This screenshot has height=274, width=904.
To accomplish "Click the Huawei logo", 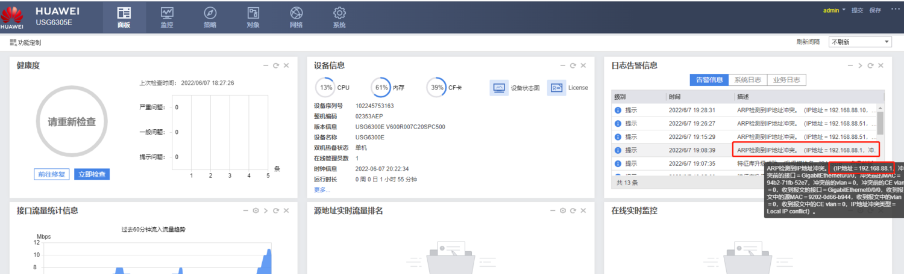I will 12,17.
